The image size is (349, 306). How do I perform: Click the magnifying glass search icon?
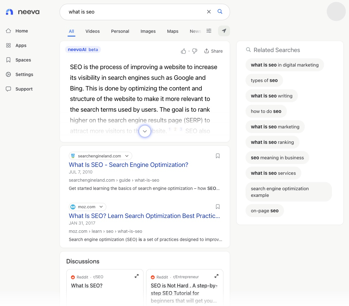click(x=220, y=12)
